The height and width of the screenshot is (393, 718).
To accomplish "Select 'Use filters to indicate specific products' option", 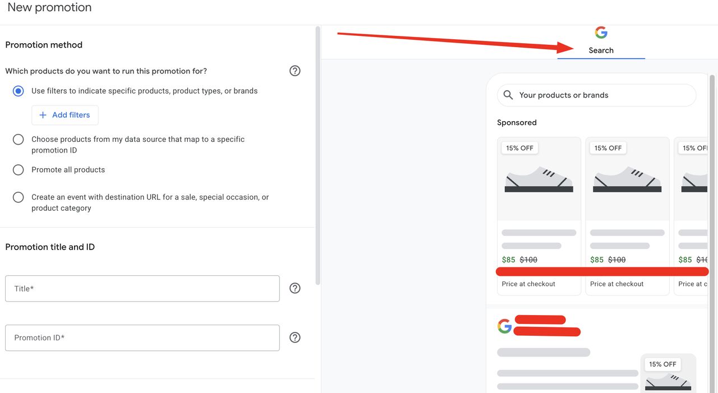I will click(x=19, y=91).
